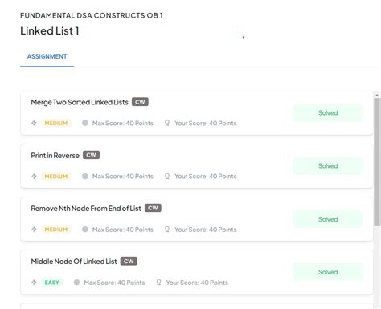Click Solved button for Merge Two Sorted Lists
381x309 pixels.
[328, 113]
